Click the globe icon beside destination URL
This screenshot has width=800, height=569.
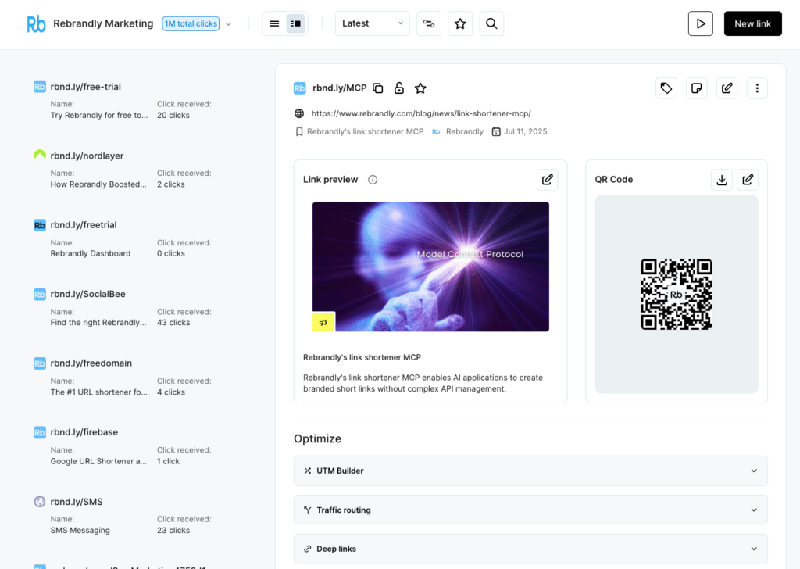[x=299, y=113]
